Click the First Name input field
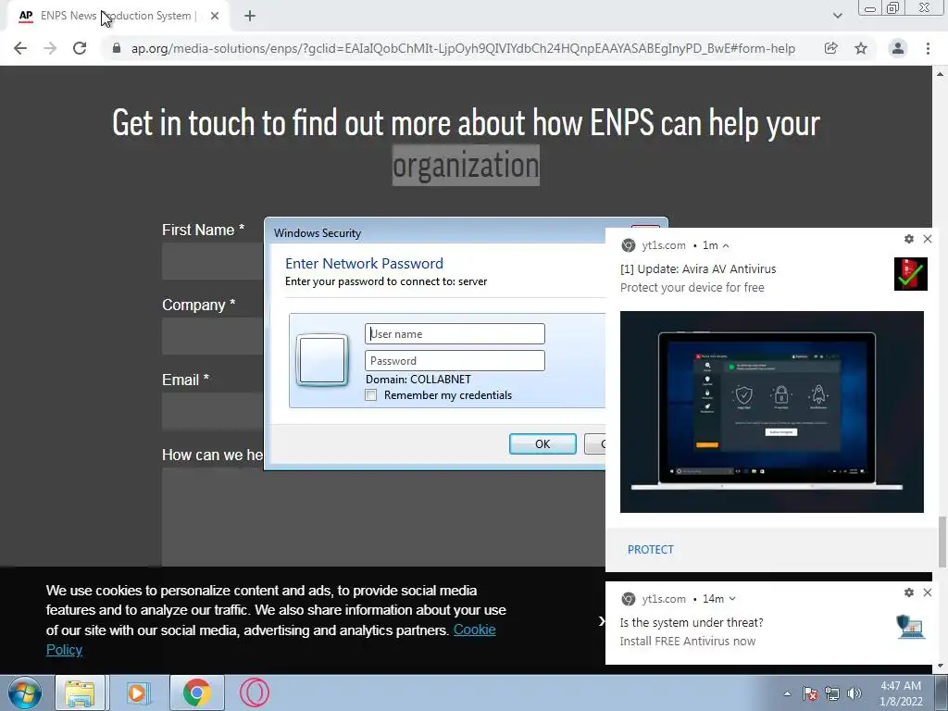Viewport: 948px width, 711px height. coord(213,261)
